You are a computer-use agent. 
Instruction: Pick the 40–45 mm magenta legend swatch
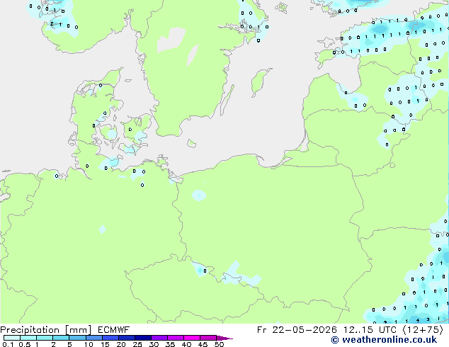pos(192,338)
